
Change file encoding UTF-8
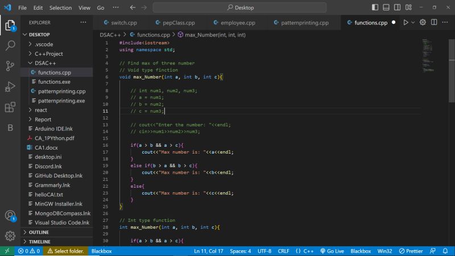(264, 251)
